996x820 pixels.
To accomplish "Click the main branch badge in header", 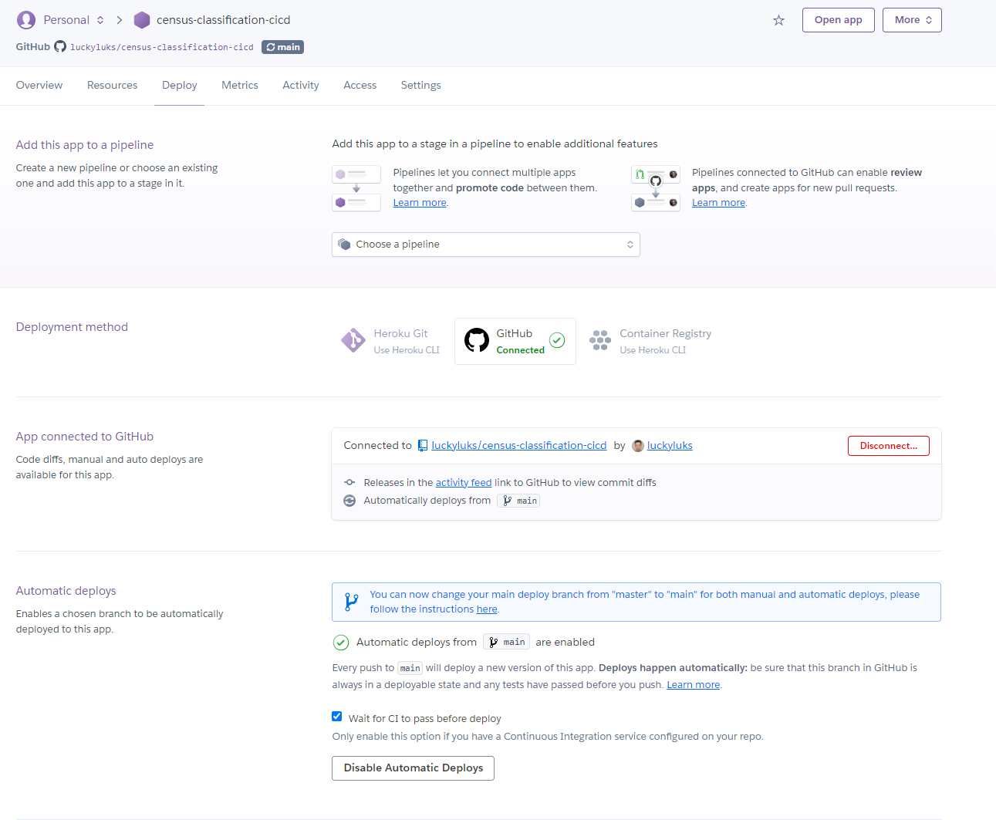I will point(282,47).
